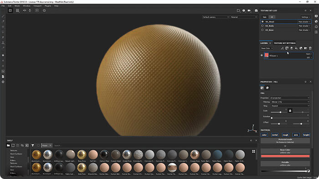Open the fill properties tab icon

(262, 88)
